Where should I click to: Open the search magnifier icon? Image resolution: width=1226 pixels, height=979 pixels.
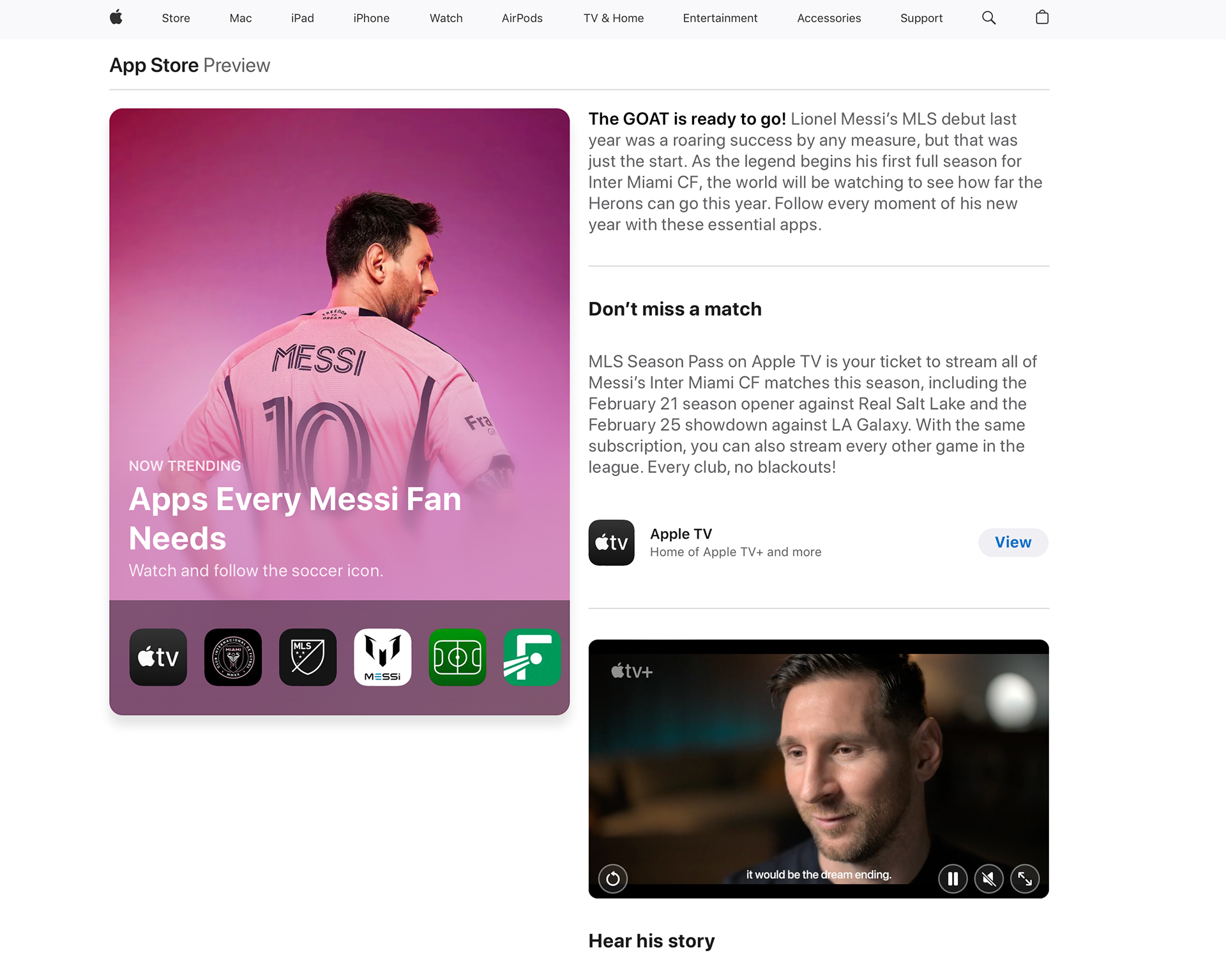click(988, 18)
